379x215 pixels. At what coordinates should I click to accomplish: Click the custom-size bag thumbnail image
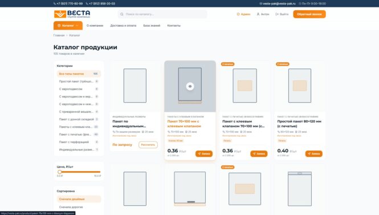tap(135, 86)
